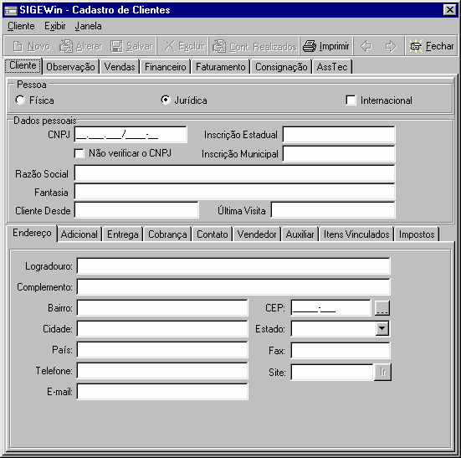Viewport: 461px width, 458px height.
Task: Click the Salvar floppy disk icon
Action: tap(117, 46)
